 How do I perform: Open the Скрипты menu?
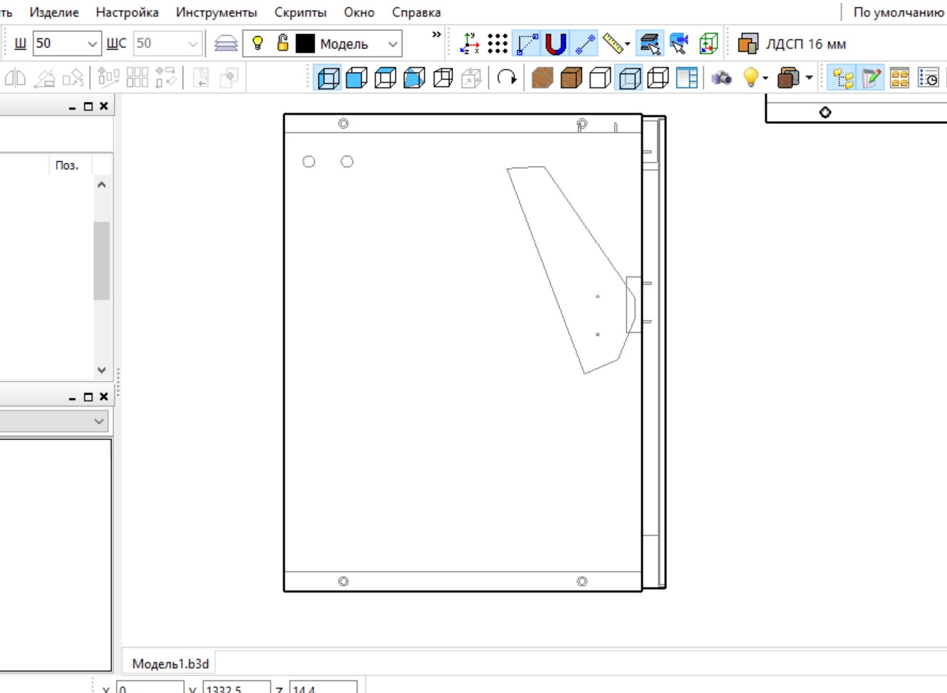pos(300,12)
